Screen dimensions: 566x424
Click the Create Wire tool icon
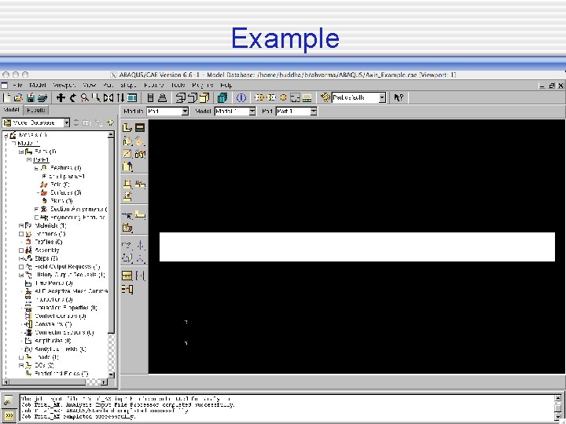127,154
